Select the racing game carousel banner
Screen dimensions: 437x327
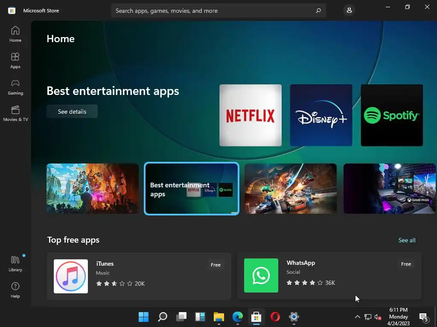point(290,189)
